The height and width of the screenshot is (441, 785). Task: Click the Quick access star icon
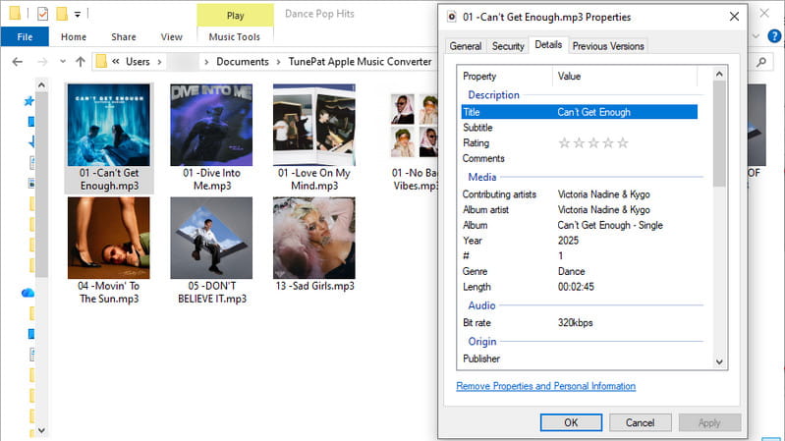pyautogui.click(x=29, y=101)
